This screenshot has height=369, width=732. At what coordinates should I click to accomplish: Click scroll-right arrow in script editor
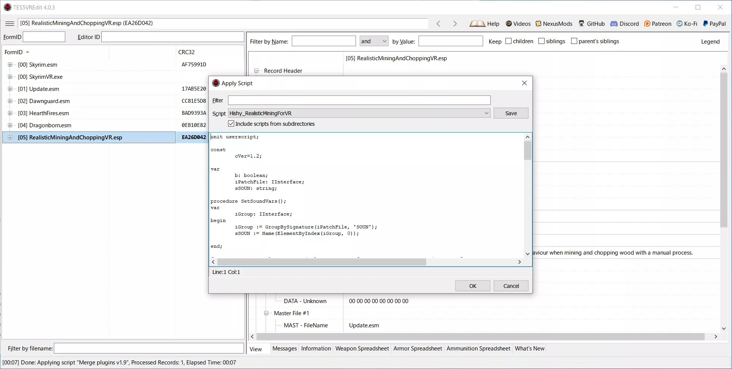[519, 262]
